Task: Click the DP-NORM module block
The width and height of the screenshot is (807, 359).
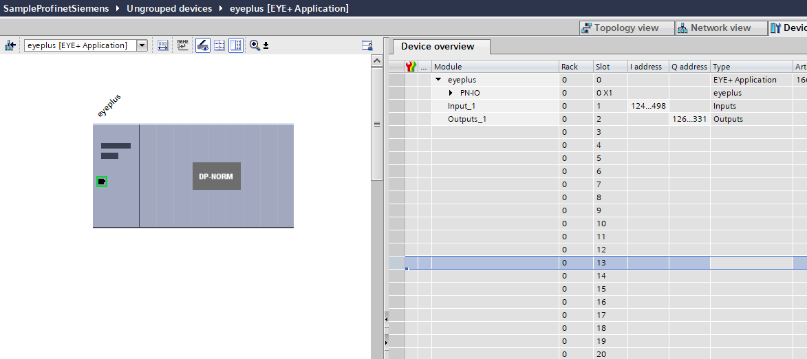Action: tap(216, 176)
